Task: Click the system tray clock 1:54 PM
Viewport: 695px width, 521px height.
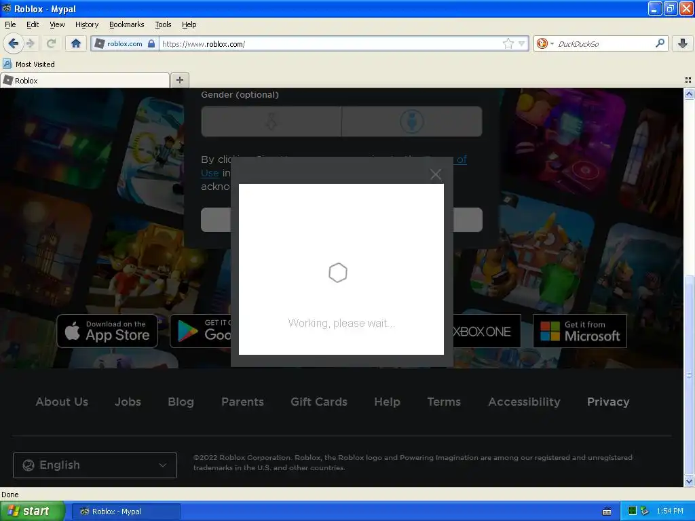Action: click(x=670, y=512)
